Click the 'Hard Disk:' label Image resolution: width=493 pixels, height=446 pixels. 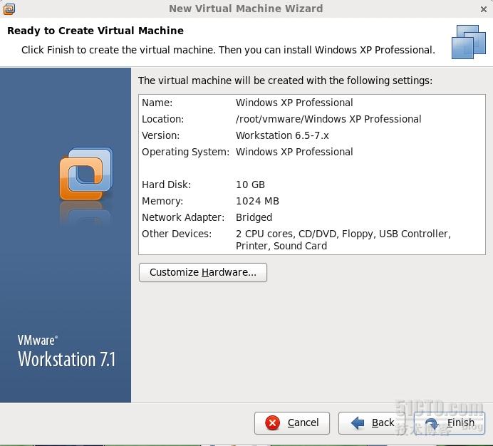click(x=166, y=185)
